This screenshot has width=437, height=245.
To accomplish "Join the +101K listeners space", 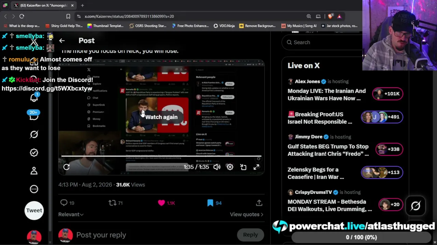I will [387, 94].
